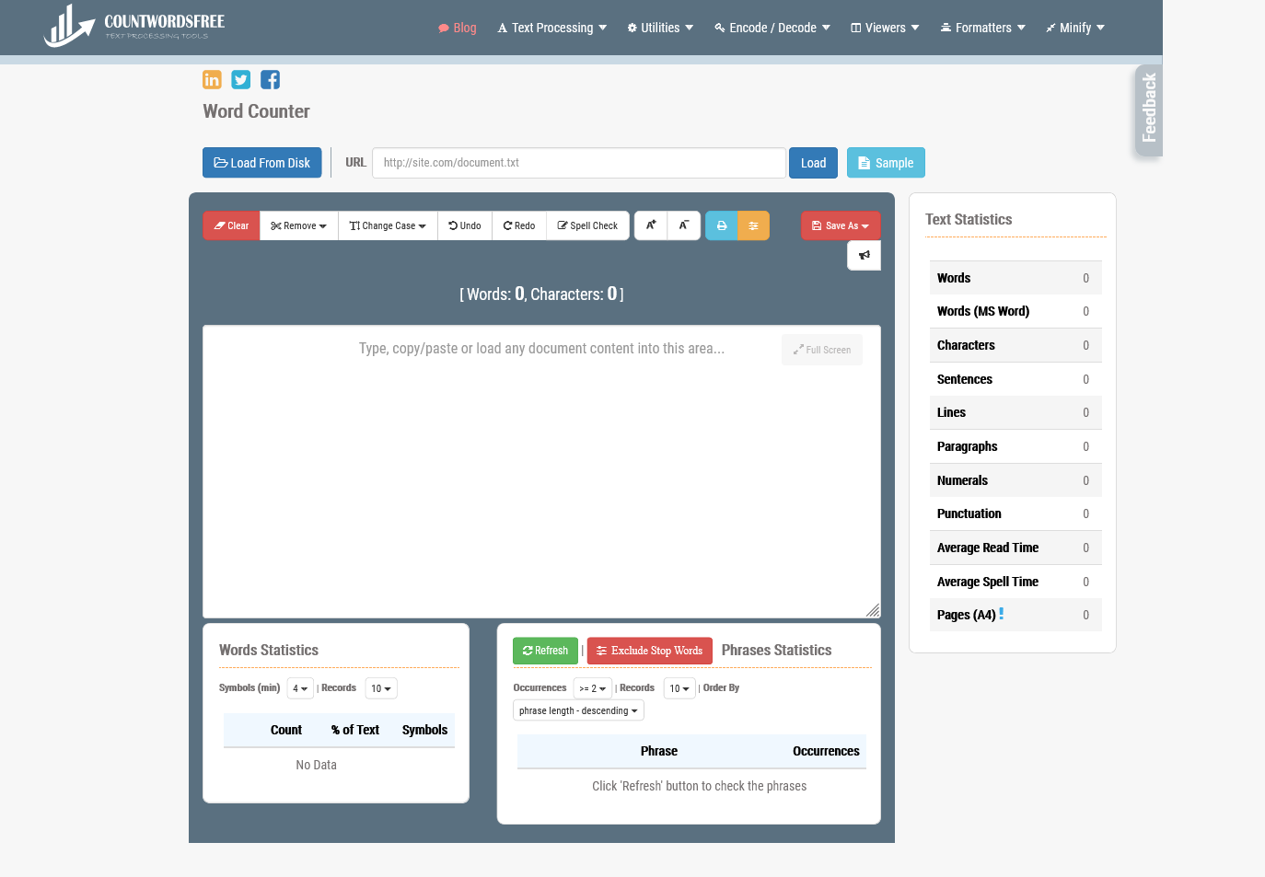Click the Twitter share icon
Viewport: 1265px width, 877px height.
[241, 80]
